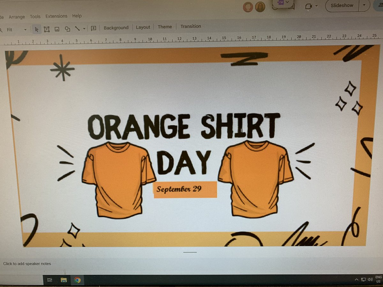Click the video camera meet icon
Screen dimensions: 383x287
[x=308, y=6]
